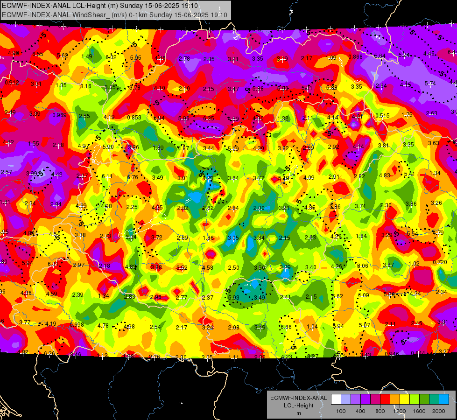Click the wind shear value 3.74
Viewport: 457px width, 420px height.
pyautogui.click(x=360, y=206)
